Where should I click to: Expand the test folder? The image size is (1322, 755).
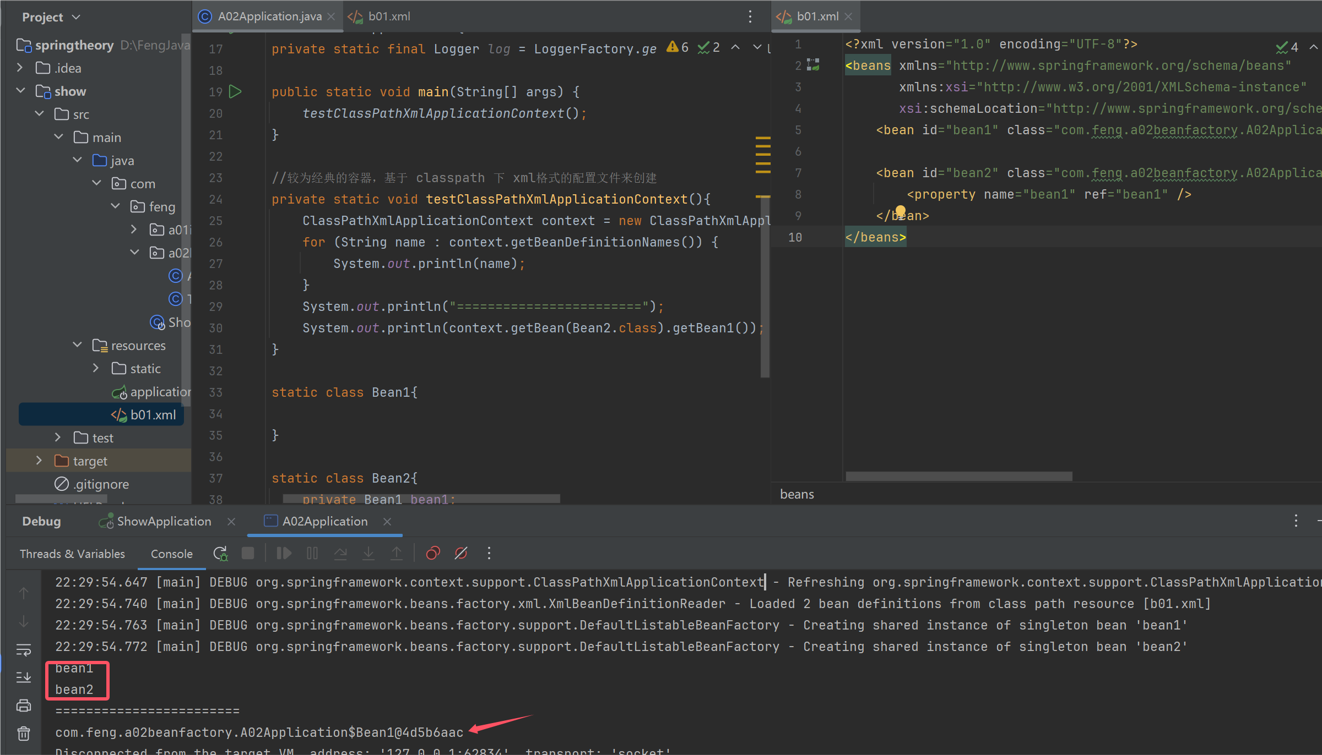coord(58,437)
